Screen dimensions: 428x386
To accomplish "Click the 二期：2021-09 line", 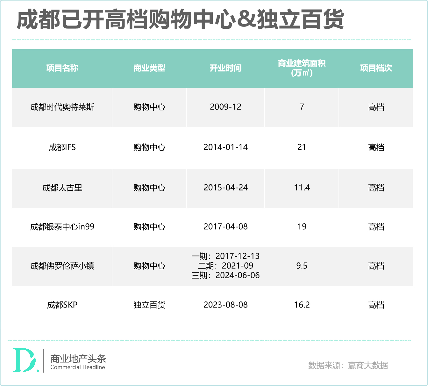I will [225, 266].
